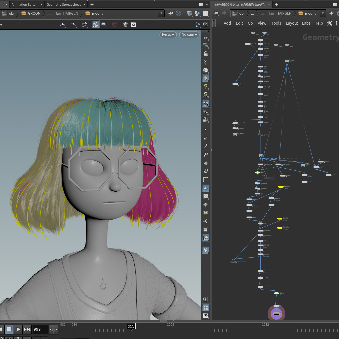This screenshot has width=339, height=339.
Task: Open the 'No cam' camera dropdown
Action: [x=189, y=35]
